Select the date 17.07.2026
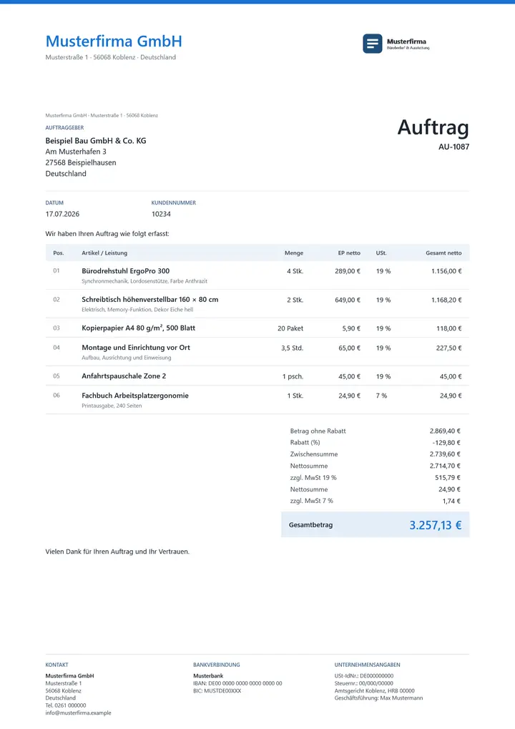515x729 pixels. click(62, 215)
